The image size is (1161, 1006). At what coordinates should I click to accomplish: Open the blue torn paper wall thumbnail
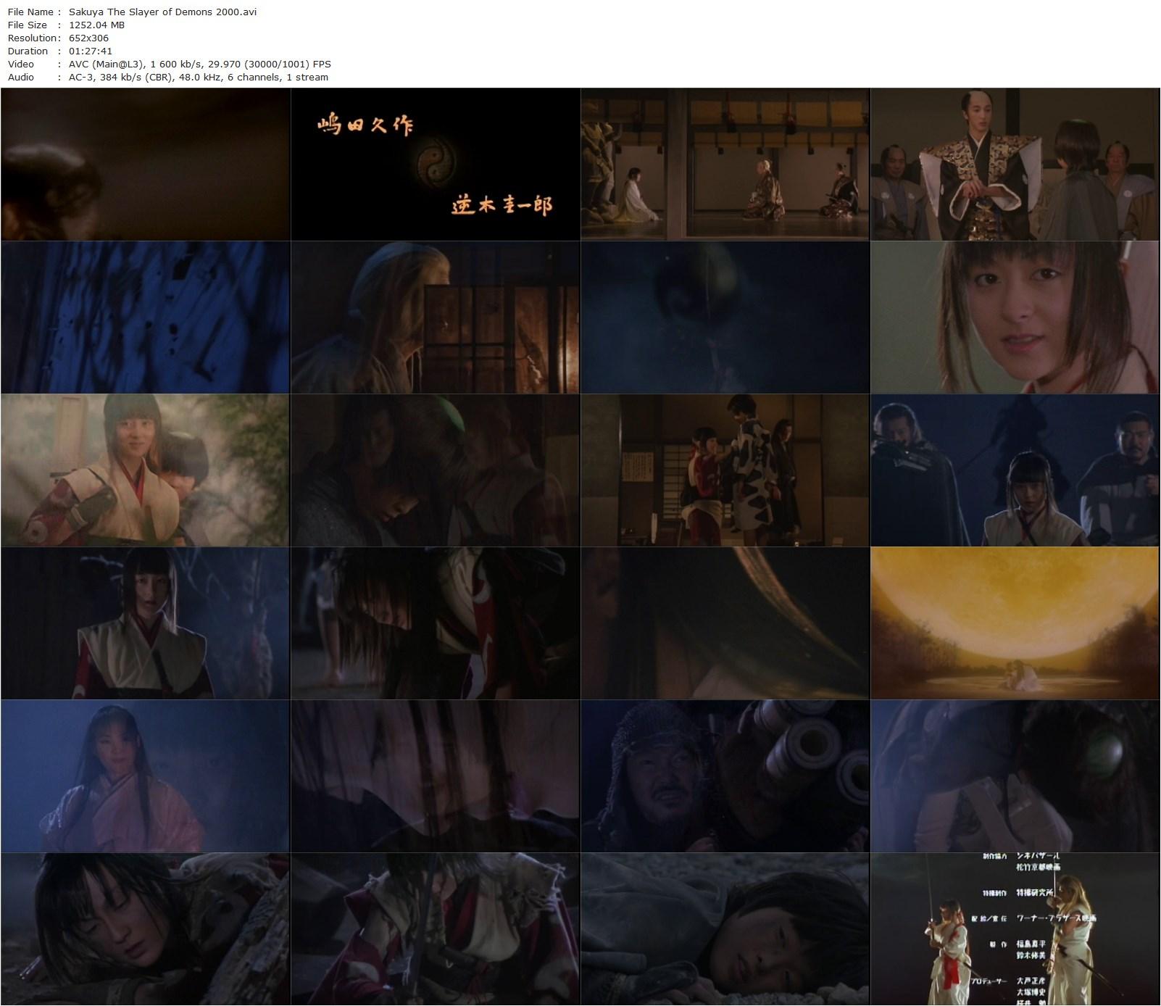tap(145, 317)
